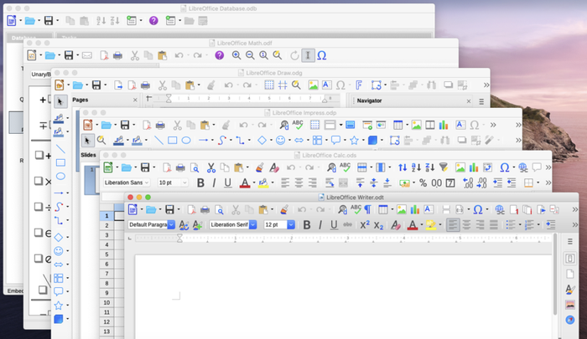Click Print icon in the Writer window
This screenshot has height=339, width=587.
click(205, 210)
